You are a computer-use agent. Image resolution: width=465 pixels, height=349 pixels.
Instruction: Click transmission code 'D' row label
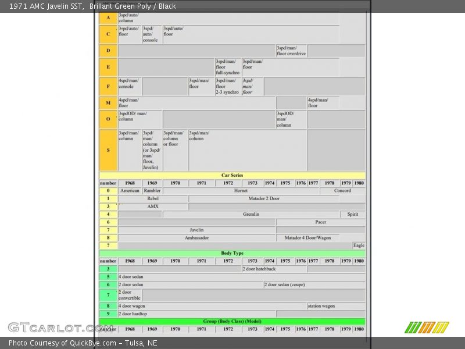[108, 51]
